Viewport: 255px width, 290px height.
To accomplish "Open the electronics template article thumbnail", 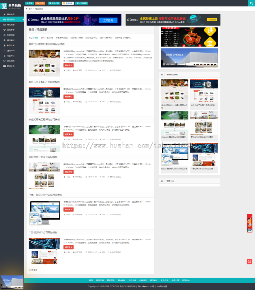I will click(44, 101).
